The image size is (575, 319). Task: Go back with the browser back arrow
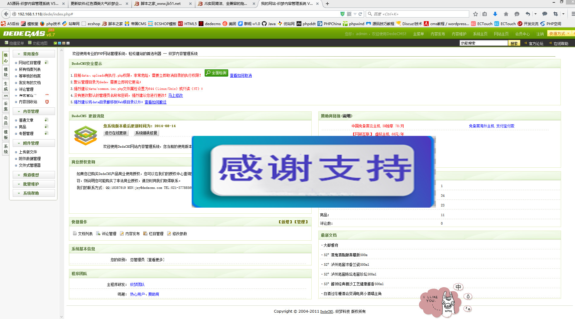point(6,14)
